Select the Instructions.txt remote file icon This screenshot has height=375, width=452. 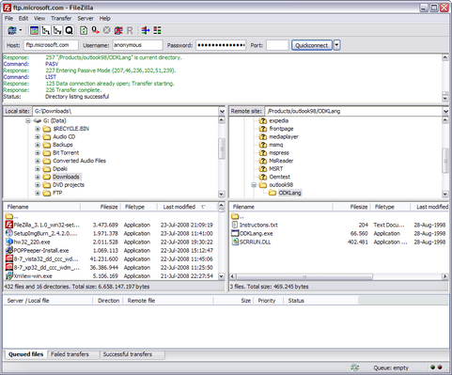coord(235,225)
